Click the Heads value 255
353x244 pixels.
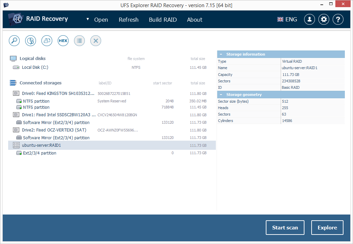pyautogui.click(x=285, y=108)
